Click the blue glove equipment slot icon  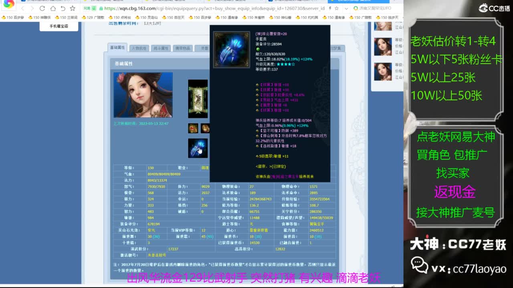click(198, 148)
